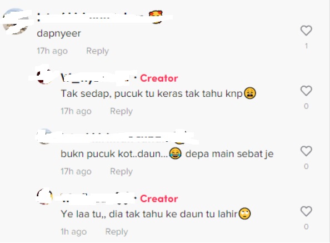
Task: Like the 'dapnyeer' comment with heart icon
Action: 306,31
